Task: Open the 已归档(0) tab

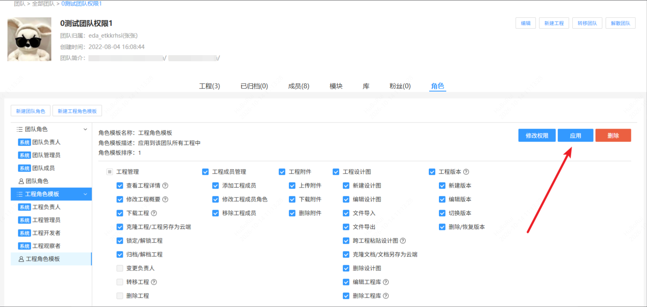Action: [254, 86]
